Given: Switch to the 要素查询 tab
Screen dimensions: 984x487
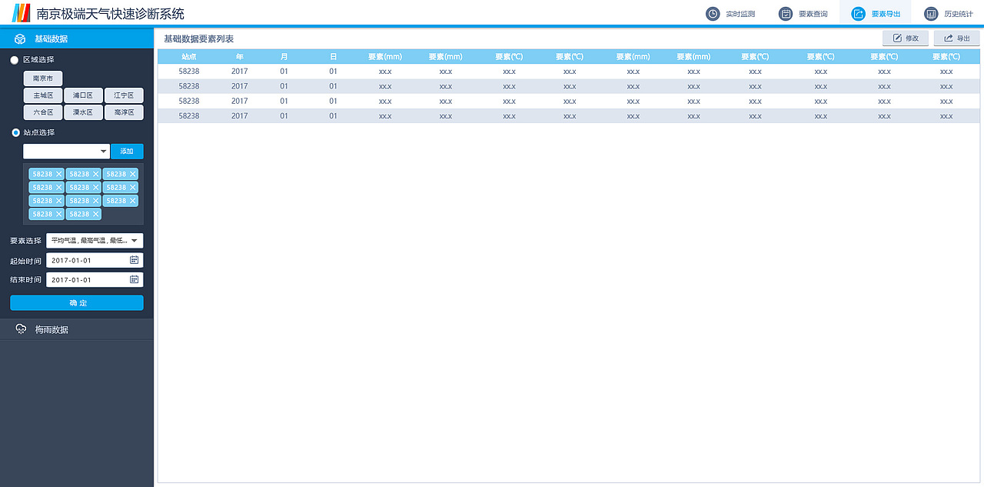Looking at the screenshot, I should [803, 14].
